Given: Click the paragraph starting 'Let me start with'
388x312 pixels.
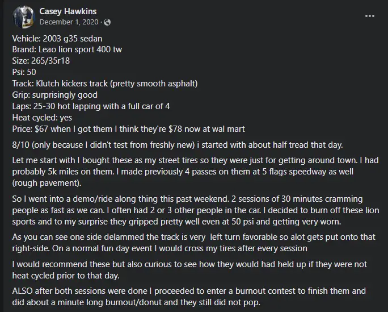Looking at the screenshot, I should pos(195,172).
